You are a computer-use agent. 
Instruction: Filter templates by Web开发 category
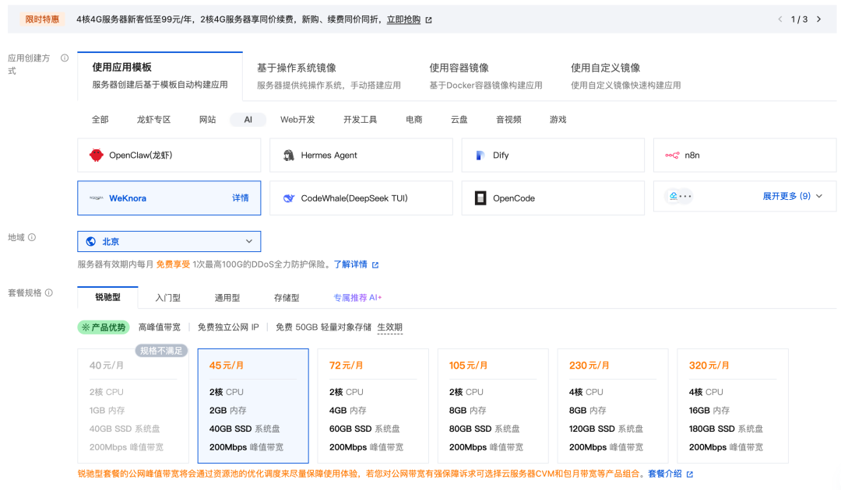(x=297, y=120)
